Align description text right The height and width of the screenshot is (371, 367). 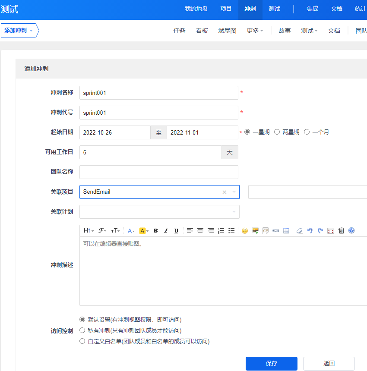click(x=211, y=231)
